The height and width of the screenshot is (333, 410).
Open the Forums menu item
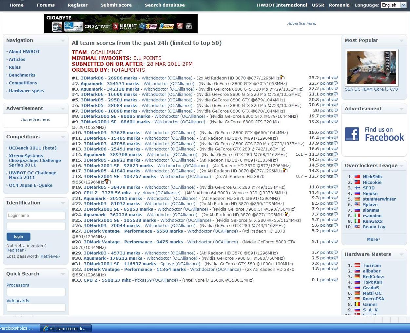(x=46, y=5)
